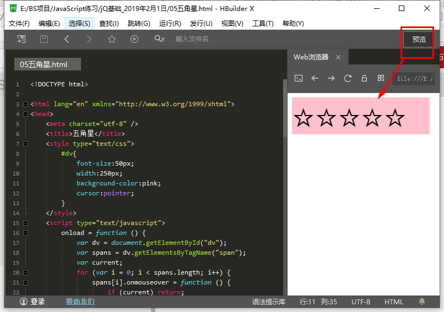The image size is (444, 312).
Task: Click the save floppy disk icon
Action: 44,39
